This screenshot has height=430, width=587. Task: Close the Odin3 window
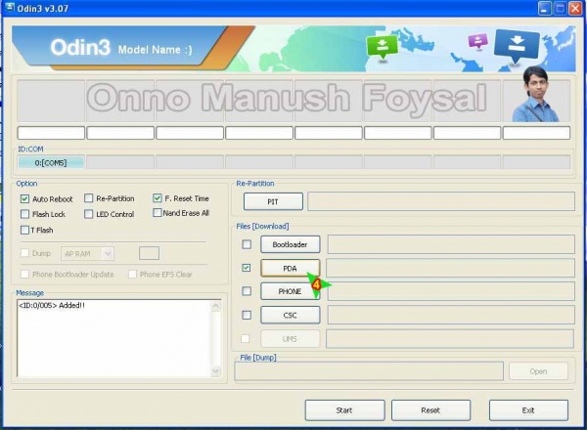575,8
